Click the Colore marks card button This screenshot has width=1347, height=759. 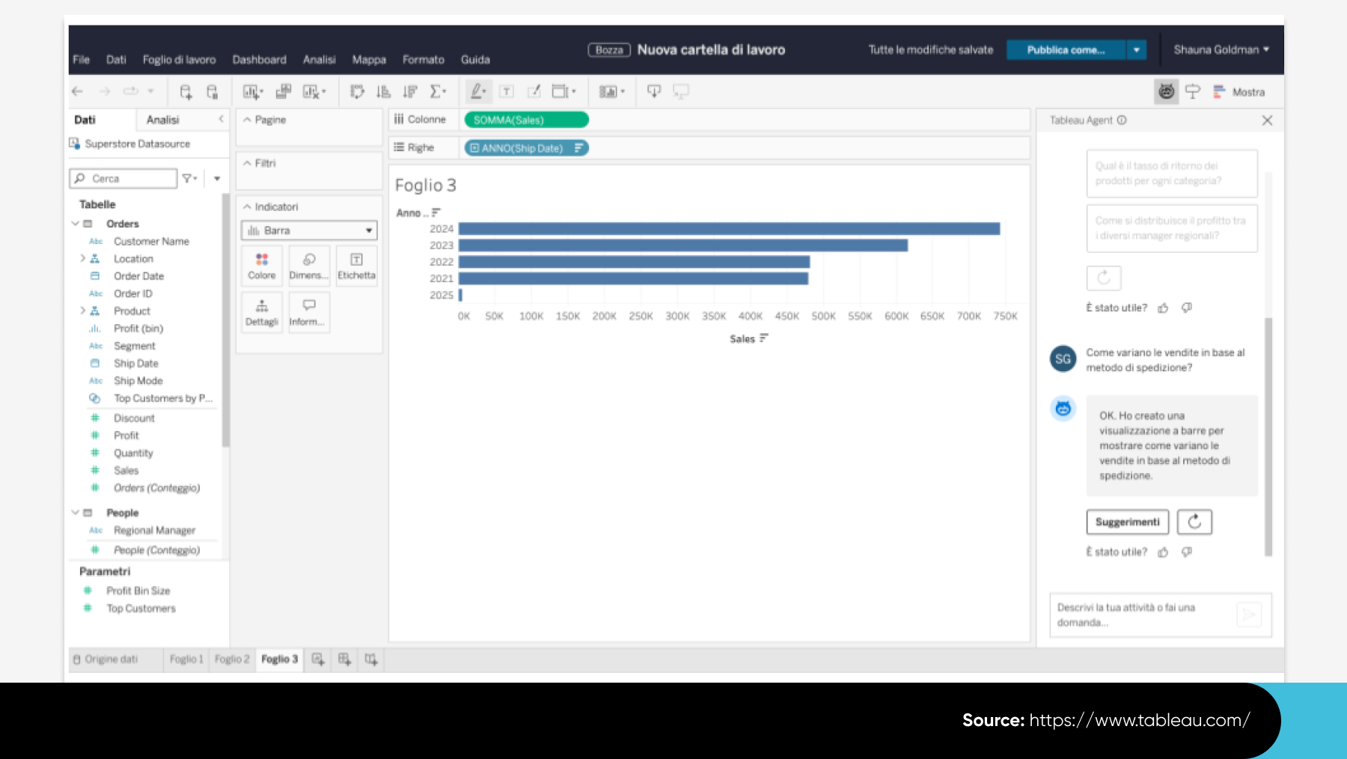click(262, 266)
